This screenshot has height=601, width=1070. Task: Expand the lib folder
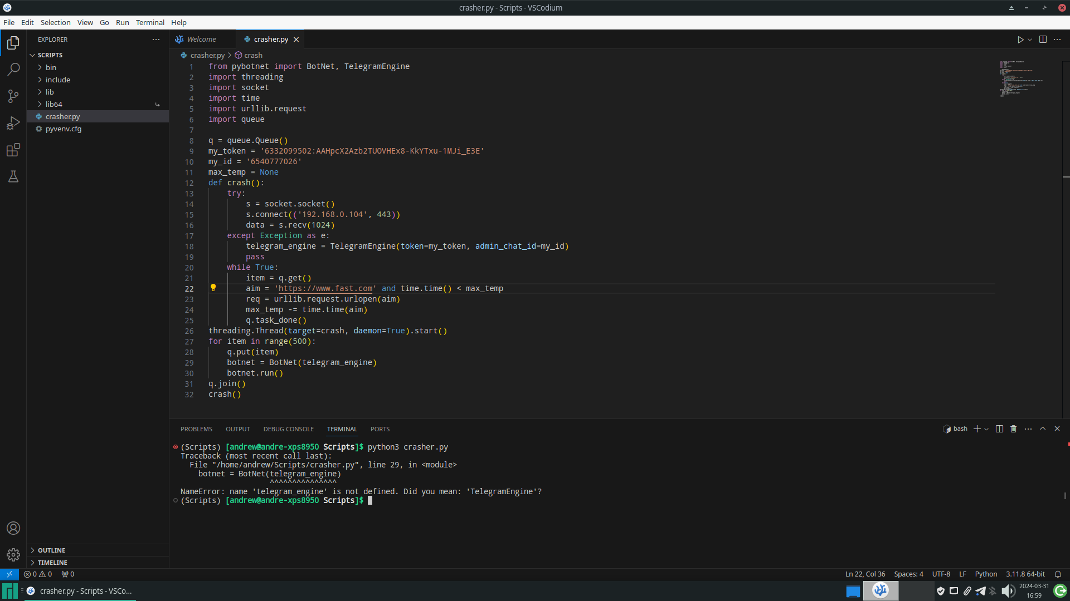pyautogui.click(x=98, y=92)
